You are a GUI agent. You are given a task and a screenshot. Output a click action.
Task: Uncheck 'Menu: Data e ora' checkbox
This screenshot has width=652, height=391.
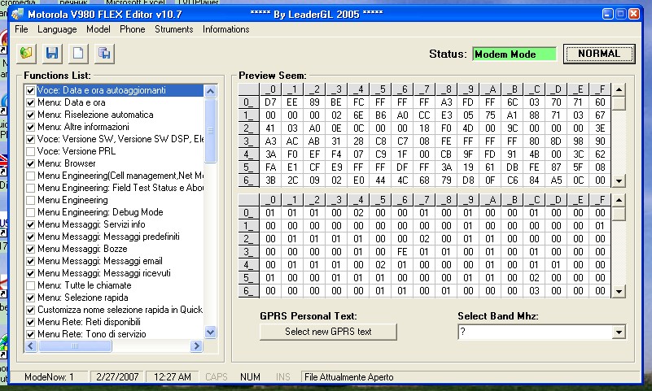(30, 102)
